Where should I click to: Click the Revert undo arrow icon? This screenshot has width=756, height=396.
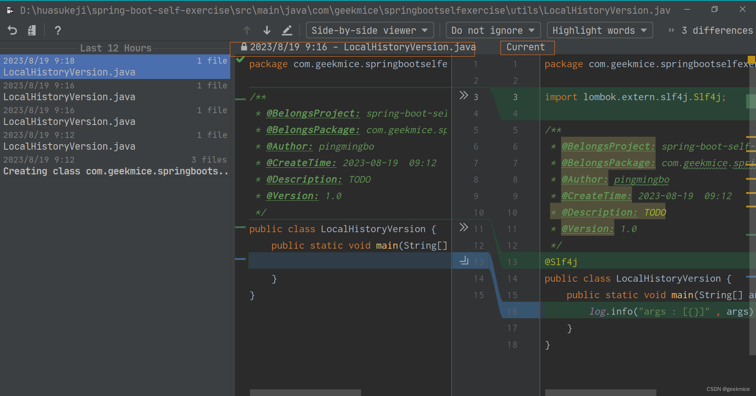(12, 30)
